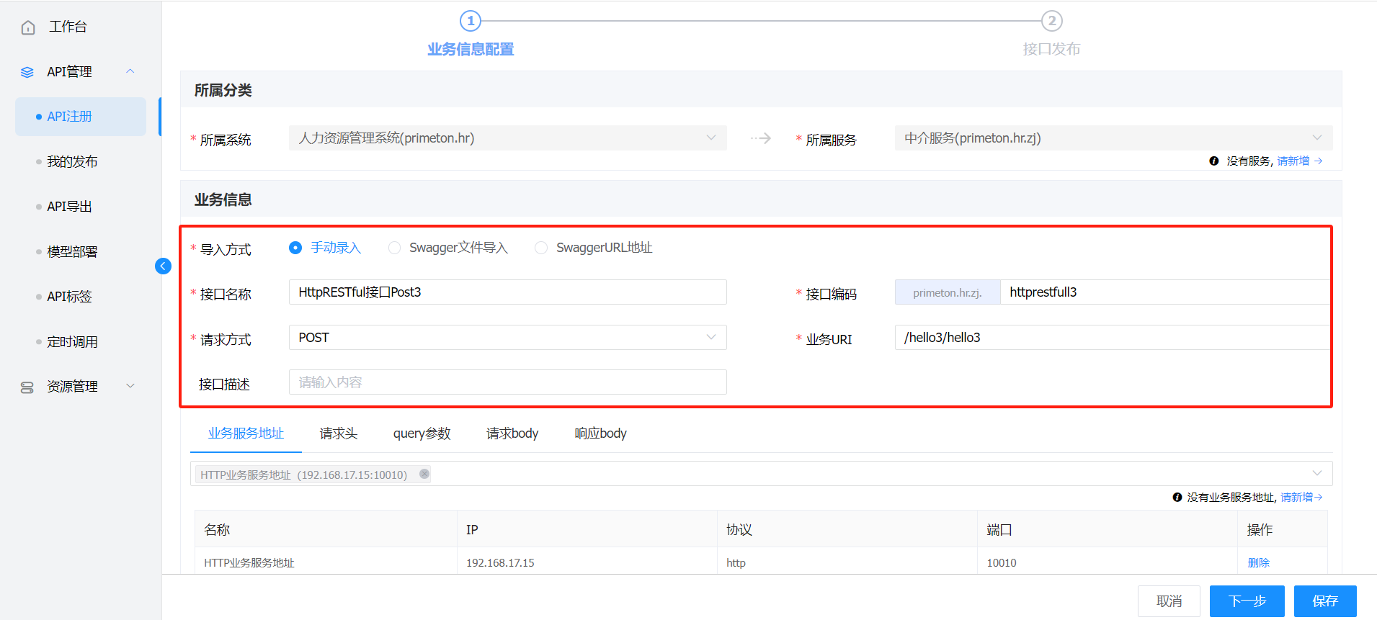The image size is (1377, 620).
Task: Switch to the 请求头 tab
Action: click(x=338, y=433)
